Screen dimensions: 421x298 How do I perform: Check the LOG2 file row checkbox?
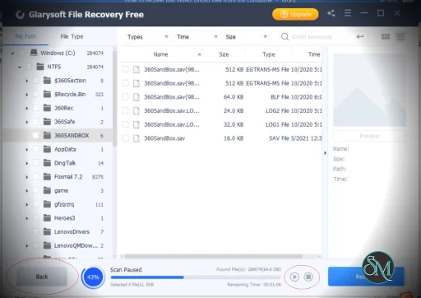coord(125,110)
